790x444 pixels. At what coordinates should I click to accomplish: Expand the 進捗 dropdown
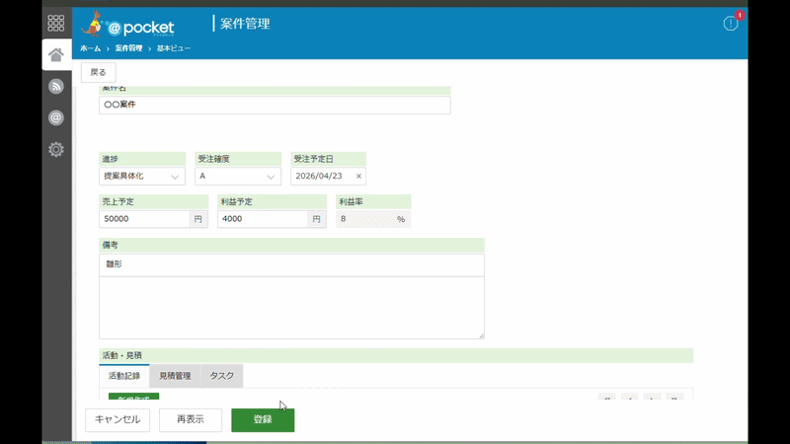click(x=142, y=177)
